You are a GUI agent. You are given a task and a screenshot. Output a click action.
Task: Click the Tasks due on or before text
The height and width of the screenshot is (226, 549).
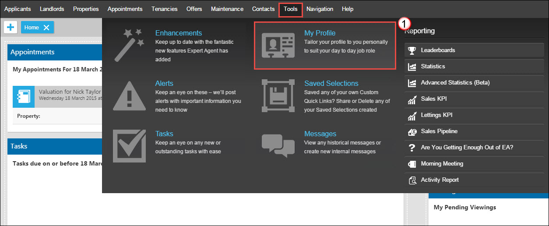57,163
